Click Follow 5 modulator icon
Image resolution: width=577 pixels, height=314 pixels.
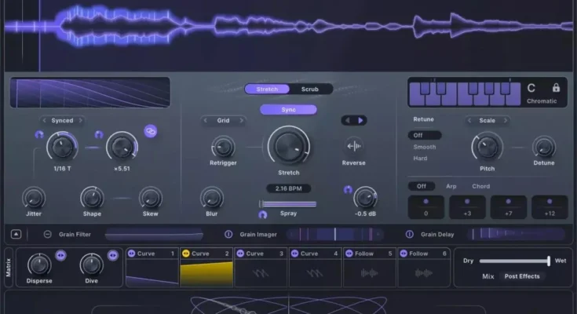[x=349, y=254]
